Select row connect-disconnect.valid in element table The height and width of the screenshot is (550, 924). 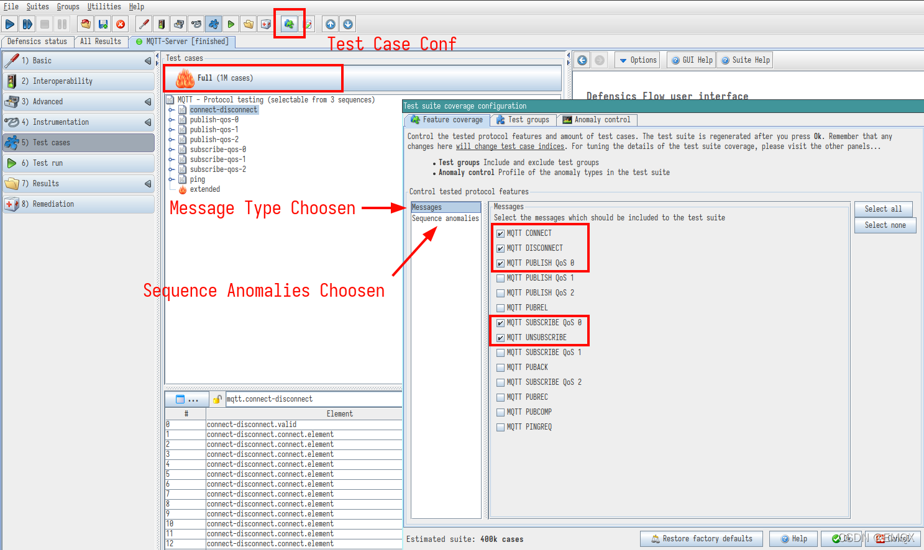point(283,425)
